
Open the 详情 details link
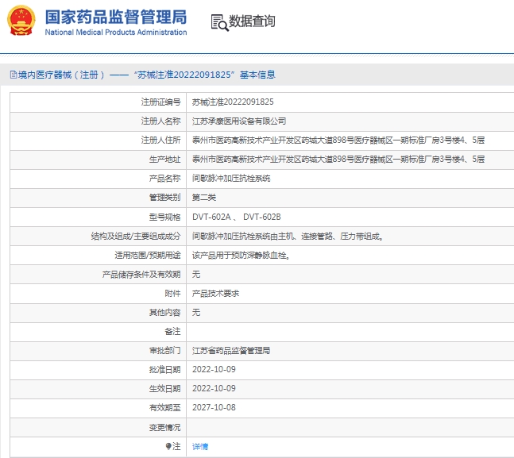pyautogui.click(x=200, y=447)
